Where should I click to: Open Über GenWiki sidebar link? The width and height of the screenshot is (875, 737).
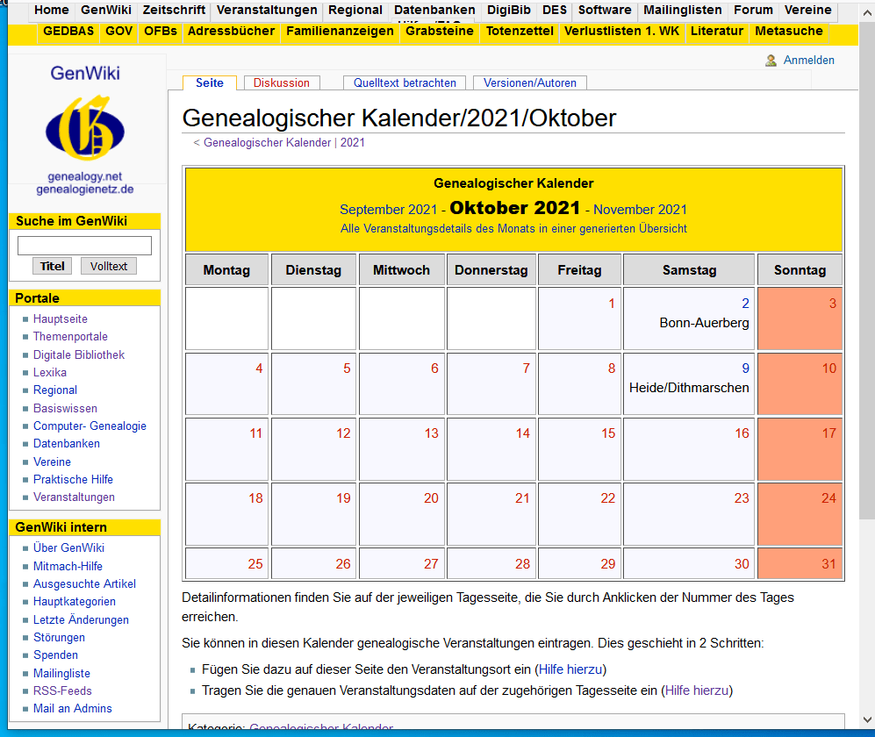tap(68, 547)
